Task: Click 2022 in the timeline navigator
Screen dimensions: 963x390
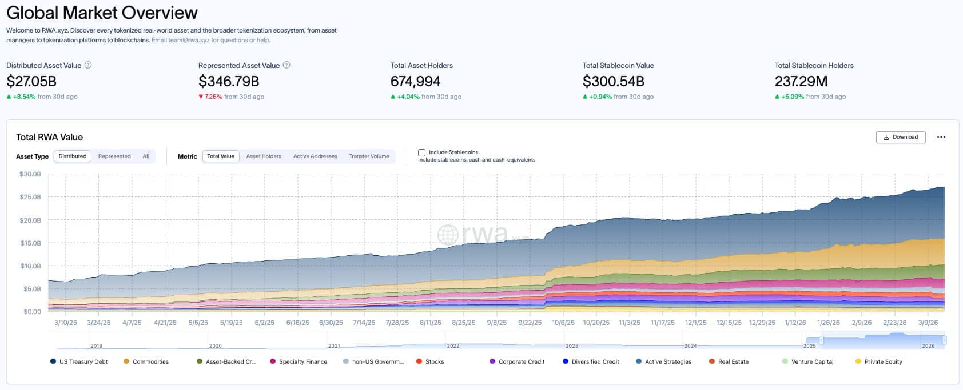Action: point(453,346)
